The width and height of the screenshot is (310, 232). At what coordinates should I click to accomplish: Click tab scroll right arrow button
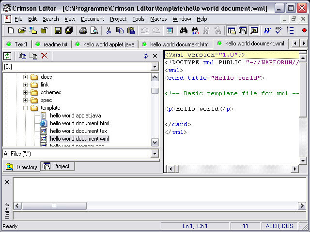coord(304,43)
